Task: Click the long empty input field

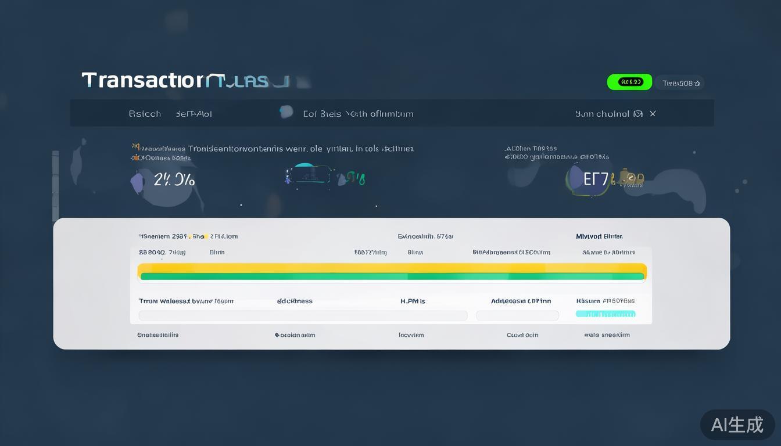Action: point(303,316)
